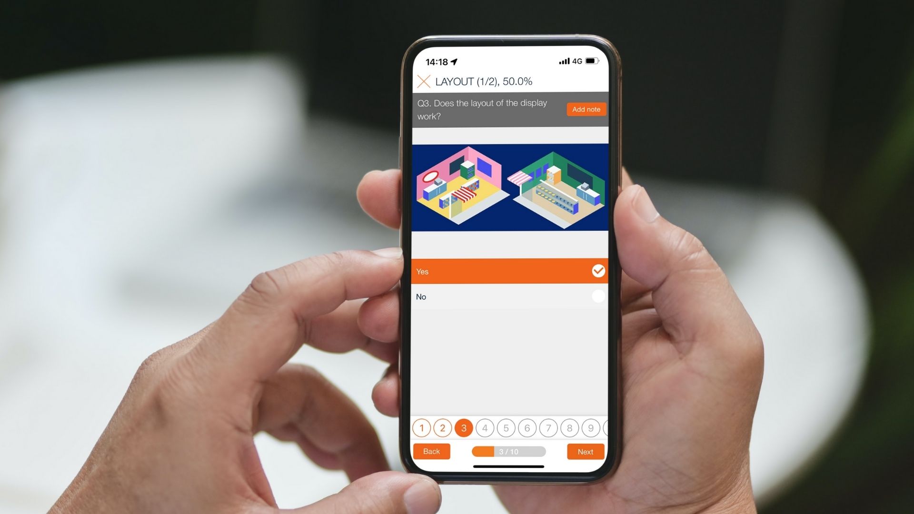The width and height of the screenshot is (914, 514).
Task: Click the close/exit X icon
Action: click(x=424, y=80)
